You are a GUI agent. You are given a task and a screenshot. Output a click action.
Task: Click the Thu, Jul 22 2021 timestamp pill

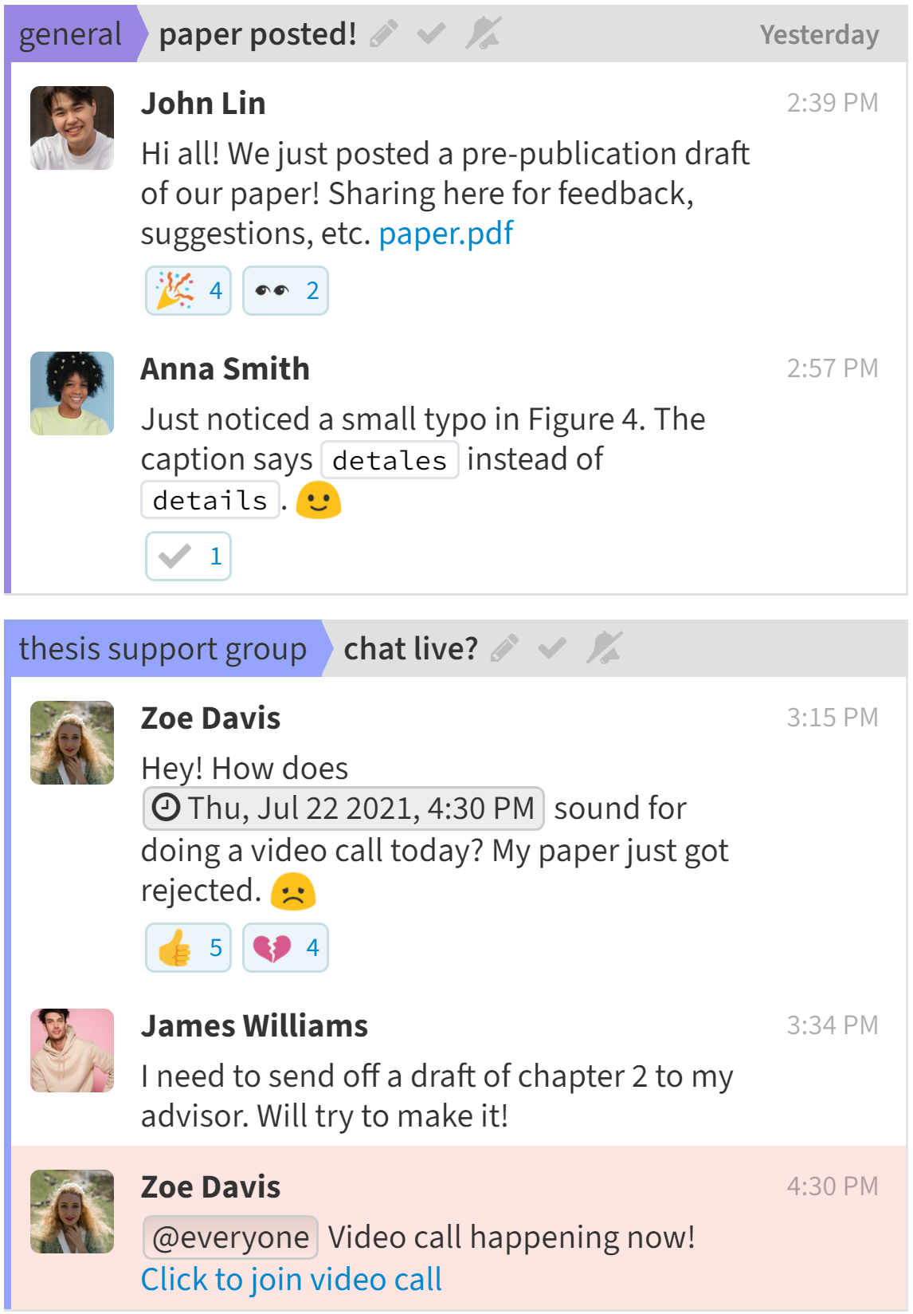343,808
